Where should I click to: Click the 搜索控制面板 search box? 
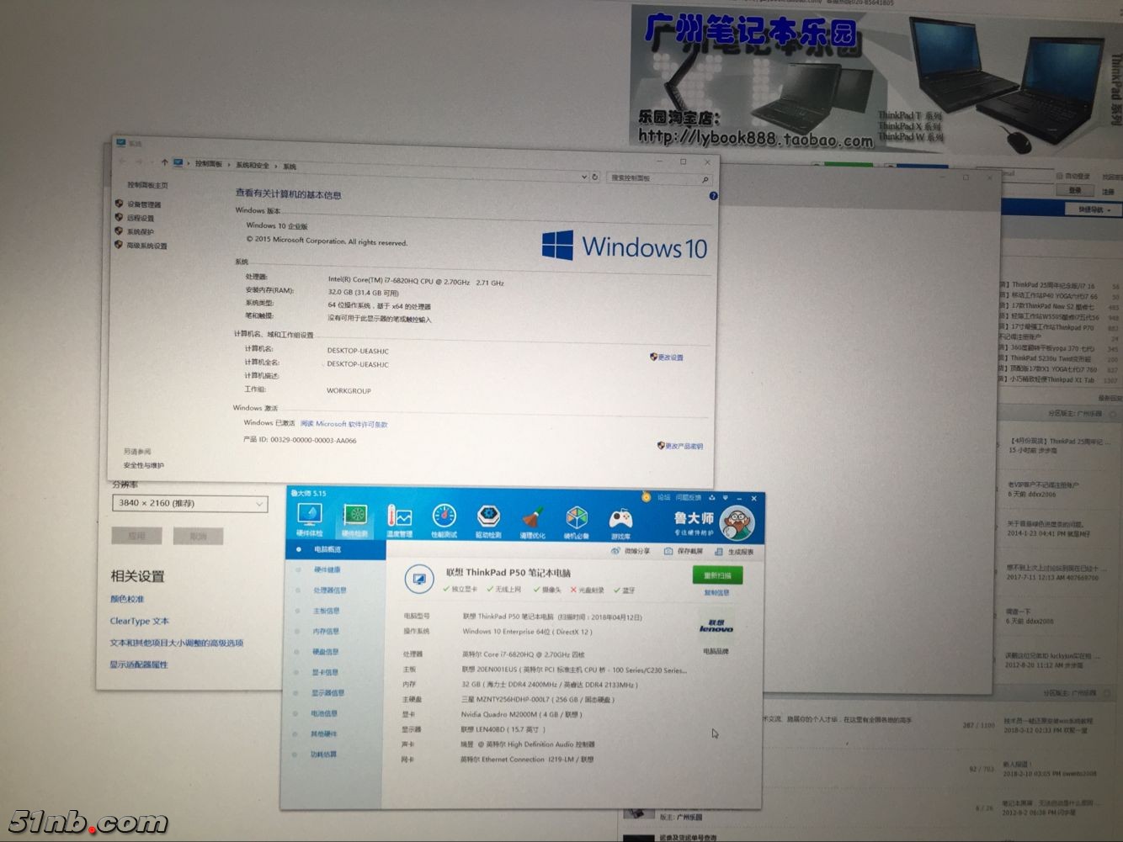click(x=655, y=178)
